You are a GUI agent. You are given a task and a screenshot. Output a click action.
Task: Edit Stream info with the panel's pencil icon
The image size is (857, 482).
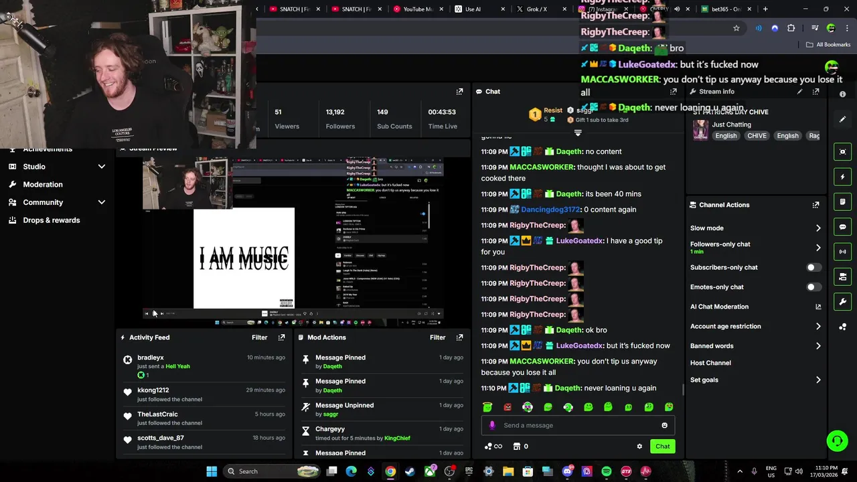pos(799,92)
